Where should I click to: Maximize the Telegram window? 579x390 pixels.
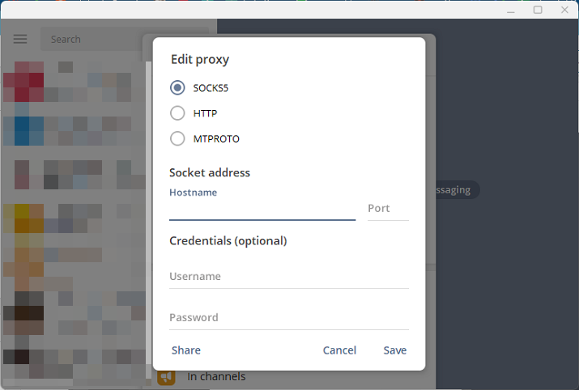point(538,10)
